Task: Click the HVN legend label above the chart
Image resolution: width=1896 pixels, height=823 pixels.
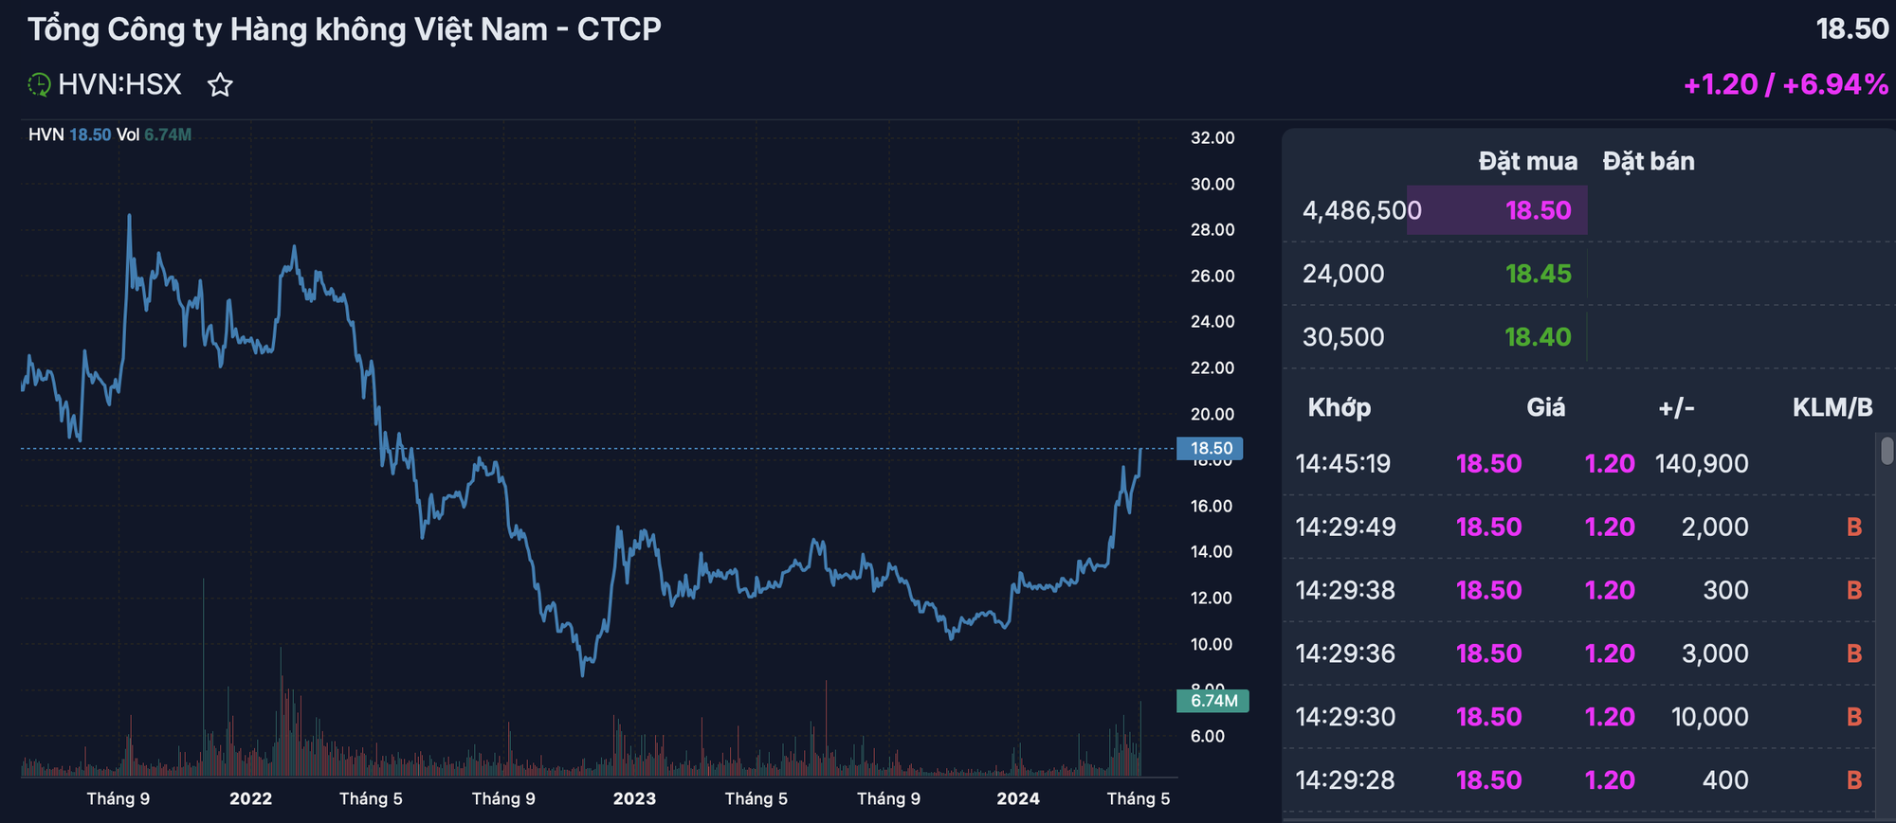Action: point(46,134)
